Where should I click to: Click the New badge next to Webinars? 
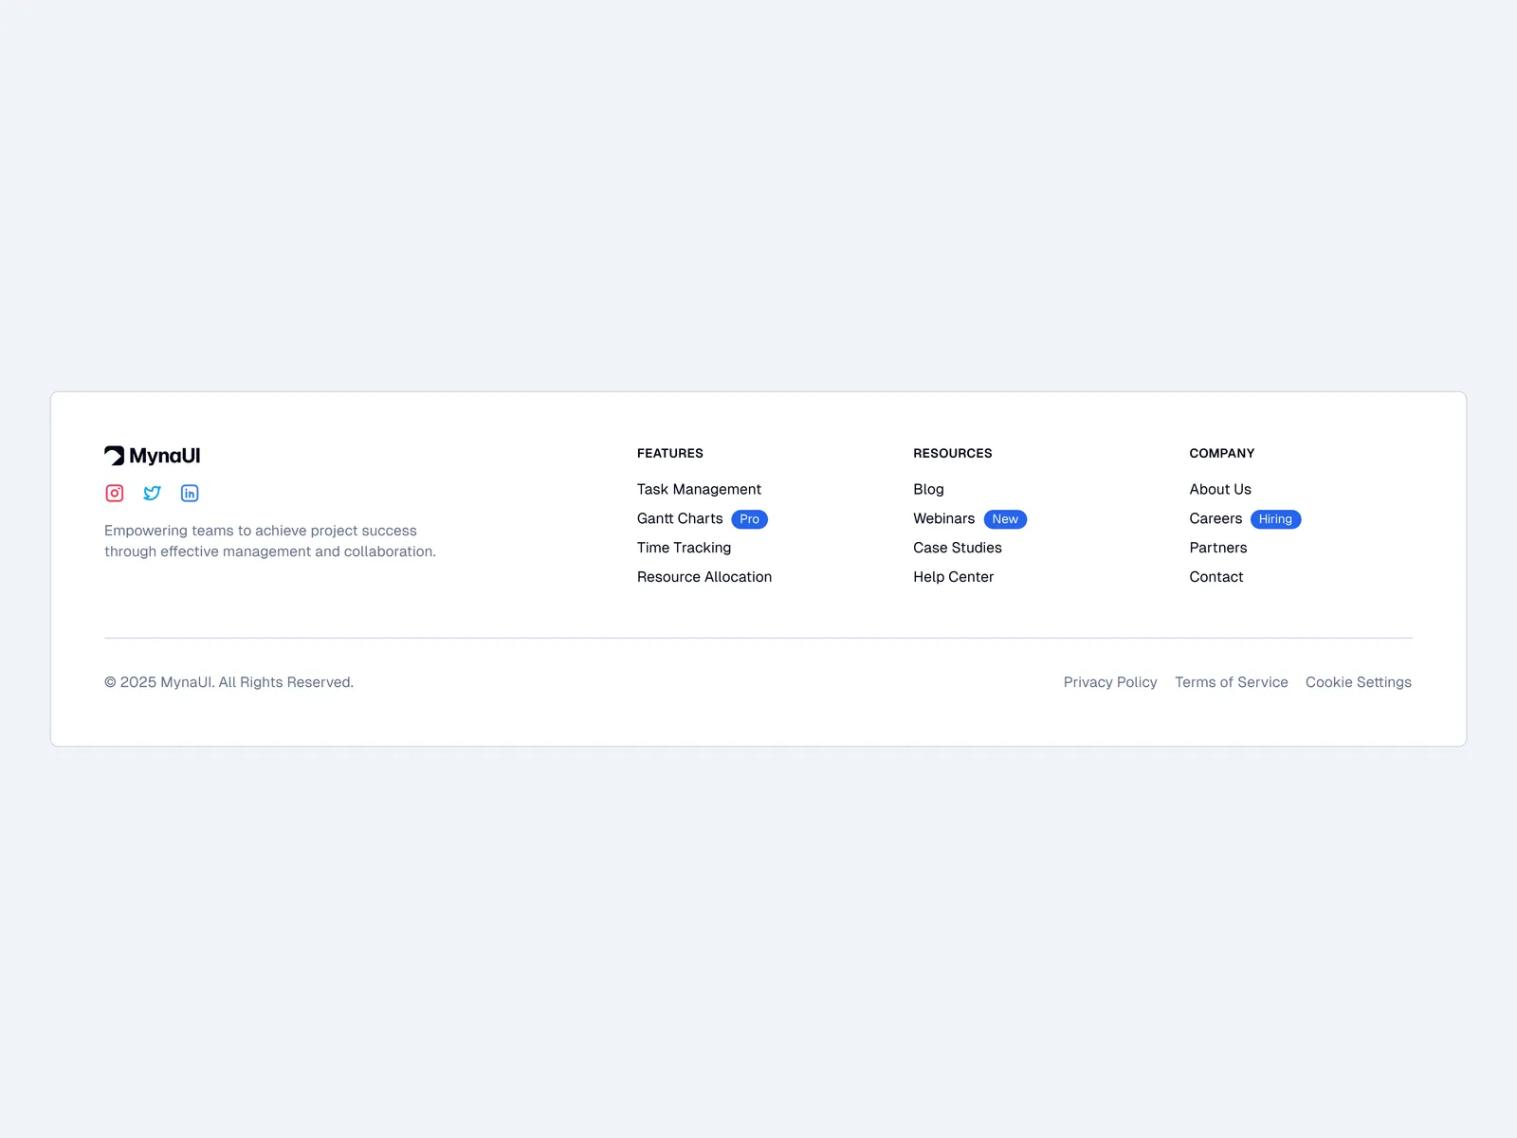click(x=1005, y=519)
